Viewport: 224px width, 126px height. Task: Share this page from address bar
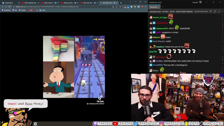point(117,7)
